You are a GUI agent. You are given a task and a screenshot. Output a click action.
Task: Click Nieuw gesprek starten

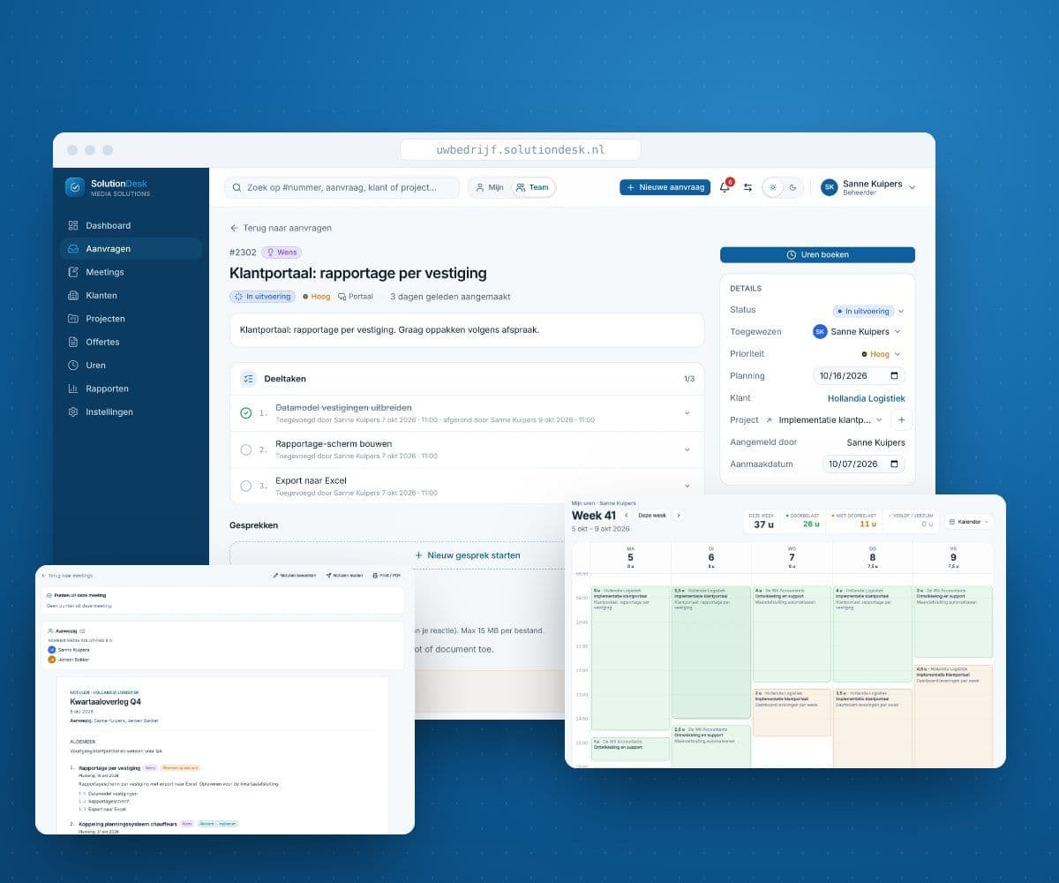point(467,555)
